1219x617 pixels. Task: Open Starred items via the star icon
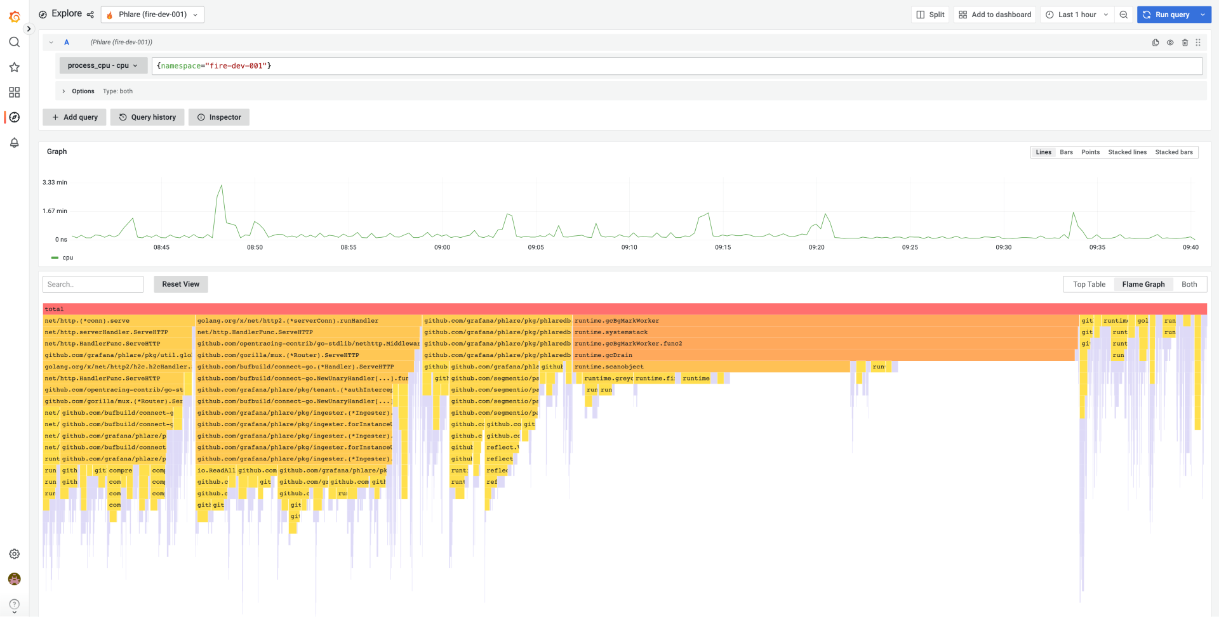(x=14, y=67)
